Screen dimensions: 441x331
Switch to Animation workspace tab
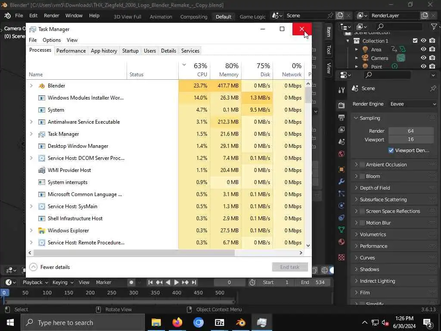coord(161,17)
